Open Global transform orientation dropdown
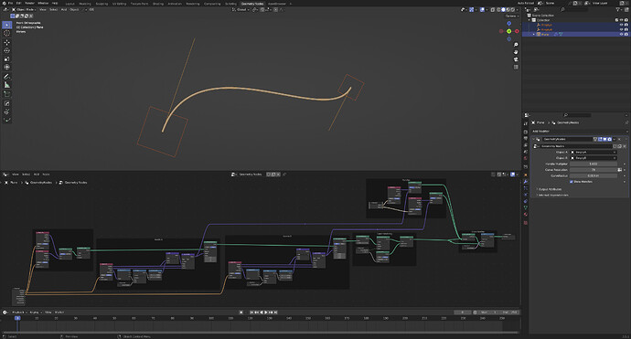 coord(241,9)
